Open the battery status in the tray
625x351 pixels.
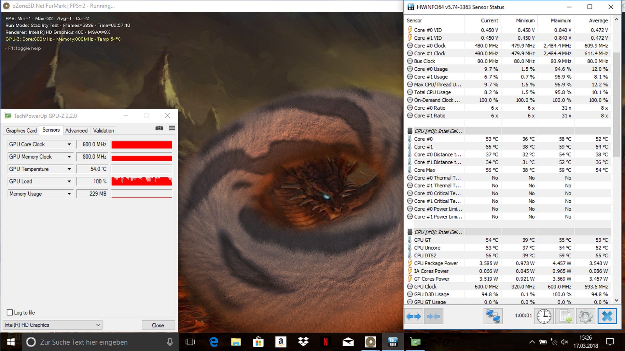tap(543, 342)
